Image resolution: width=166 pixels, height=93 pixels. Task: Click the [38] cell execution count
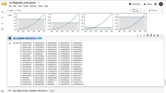coord(10,91)
